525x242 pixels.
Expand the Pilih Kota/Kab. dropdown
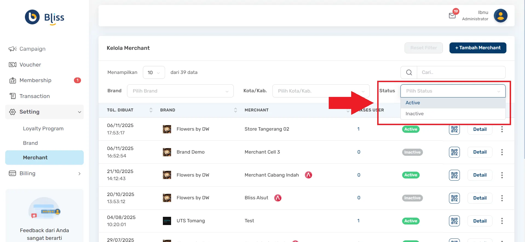click(321, 91)
